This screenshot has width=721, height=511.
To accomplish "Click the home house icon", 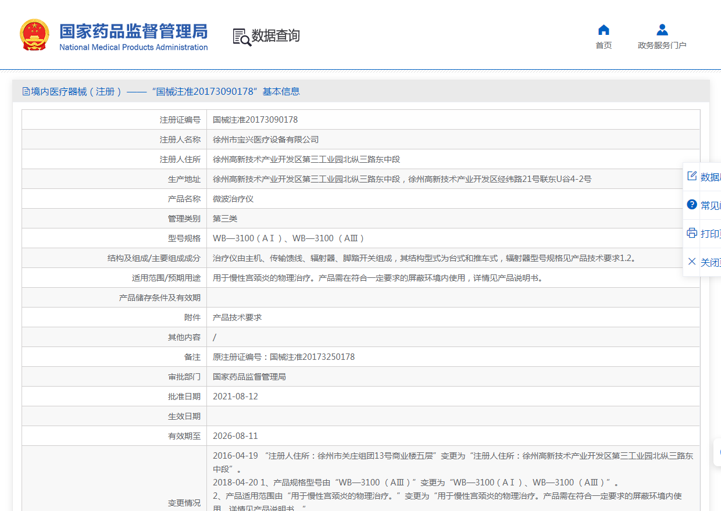I will (x=604, y=30).
